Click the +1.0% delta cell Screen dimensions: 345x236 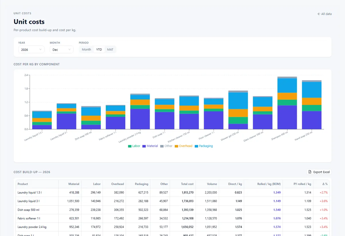324,210
